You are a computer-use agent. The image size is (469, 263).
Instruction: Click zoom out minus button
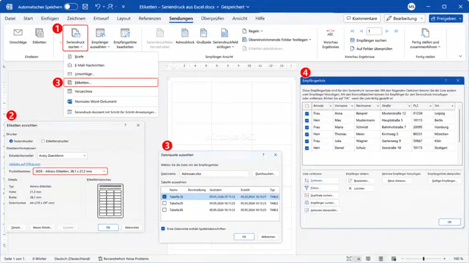pyautogui.click(x=403, y=258)
